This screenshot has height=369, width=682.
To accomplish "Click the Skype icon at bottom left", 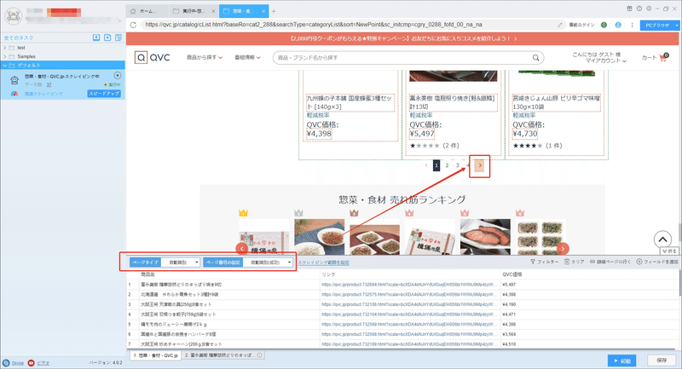I will tap(6, 362).
